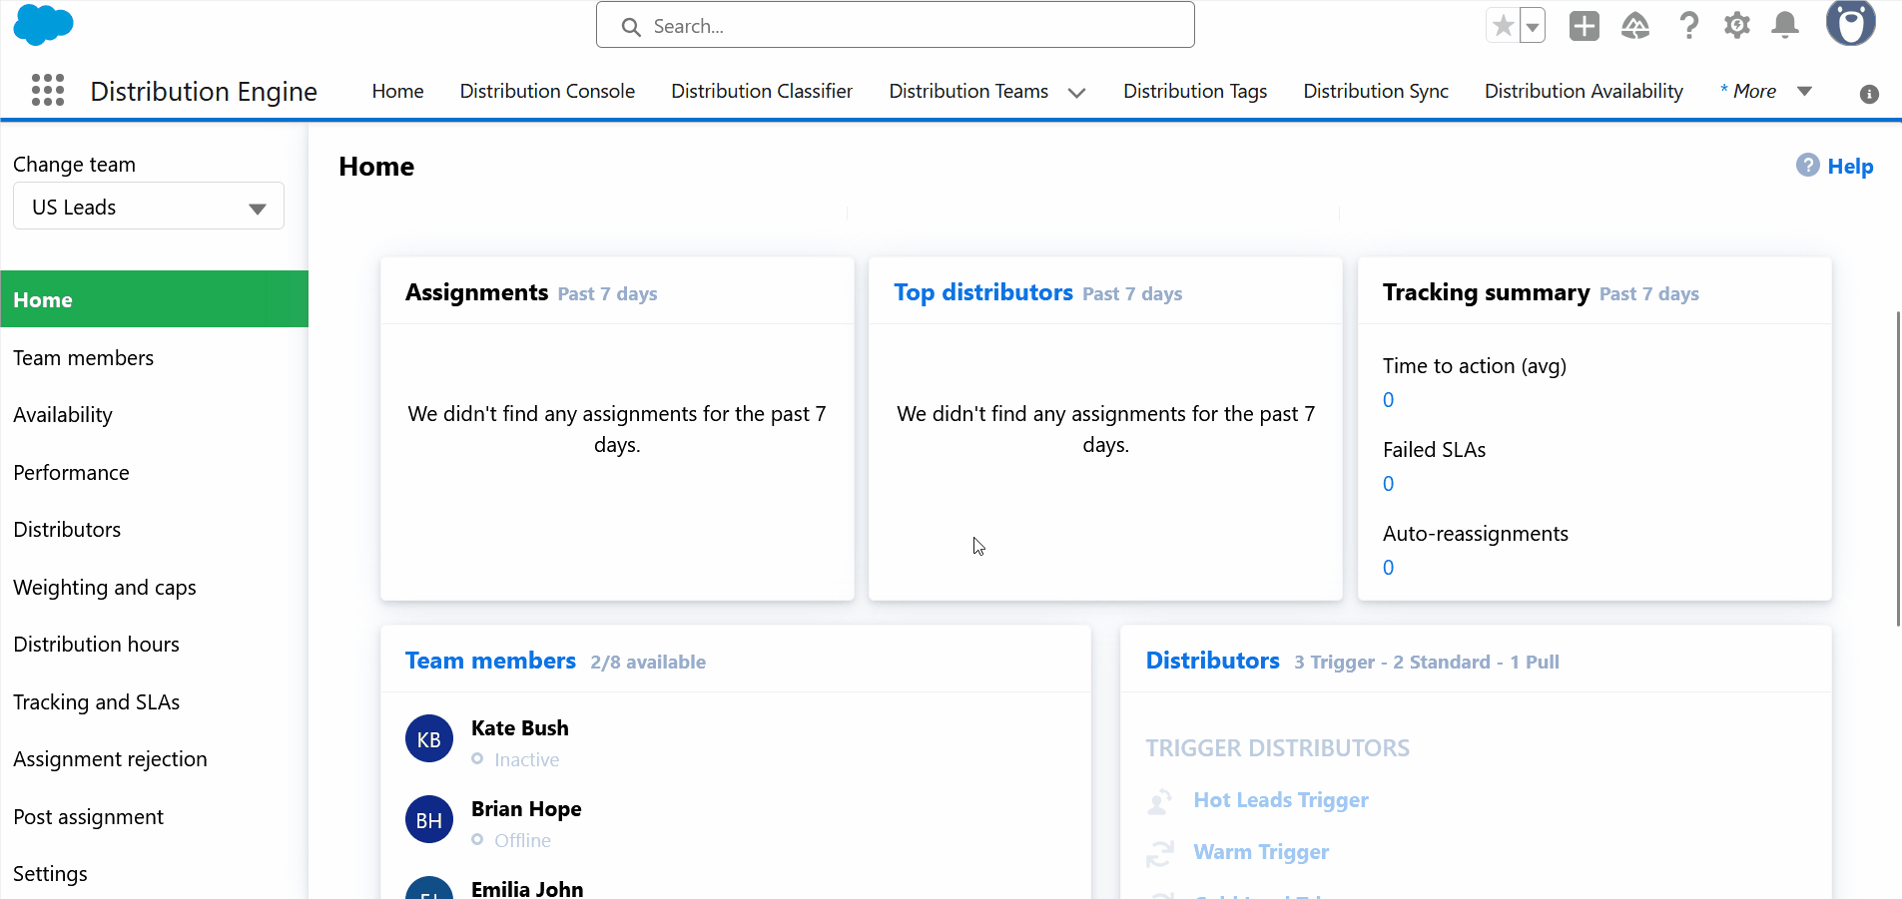
Task: Click the Warm Trigger distributor icon
Action: tap(1160, 853)
